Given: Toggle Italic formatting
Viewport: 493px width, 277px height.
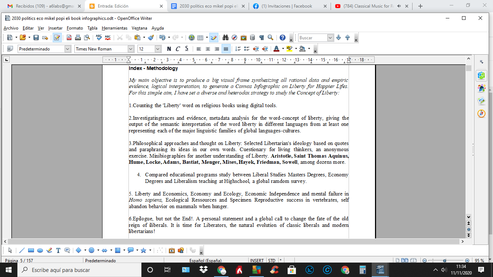Looking at the screenshot, I should tap(178, 49).
